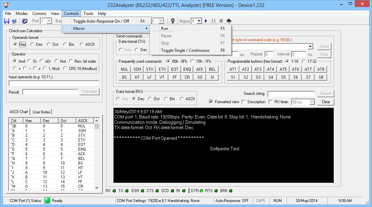
Task: Click ASCII chart scrollbar up arrow
Action: coord(96,121)
